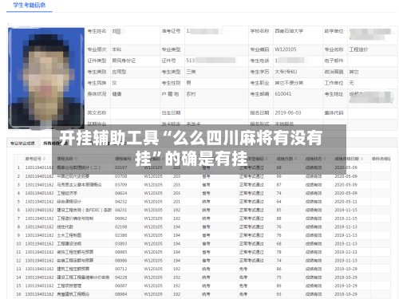The height and width of the screenshot is (299, 399).
Task: Sort by 课程名称 column arrow icon
Action: (76, 159)
